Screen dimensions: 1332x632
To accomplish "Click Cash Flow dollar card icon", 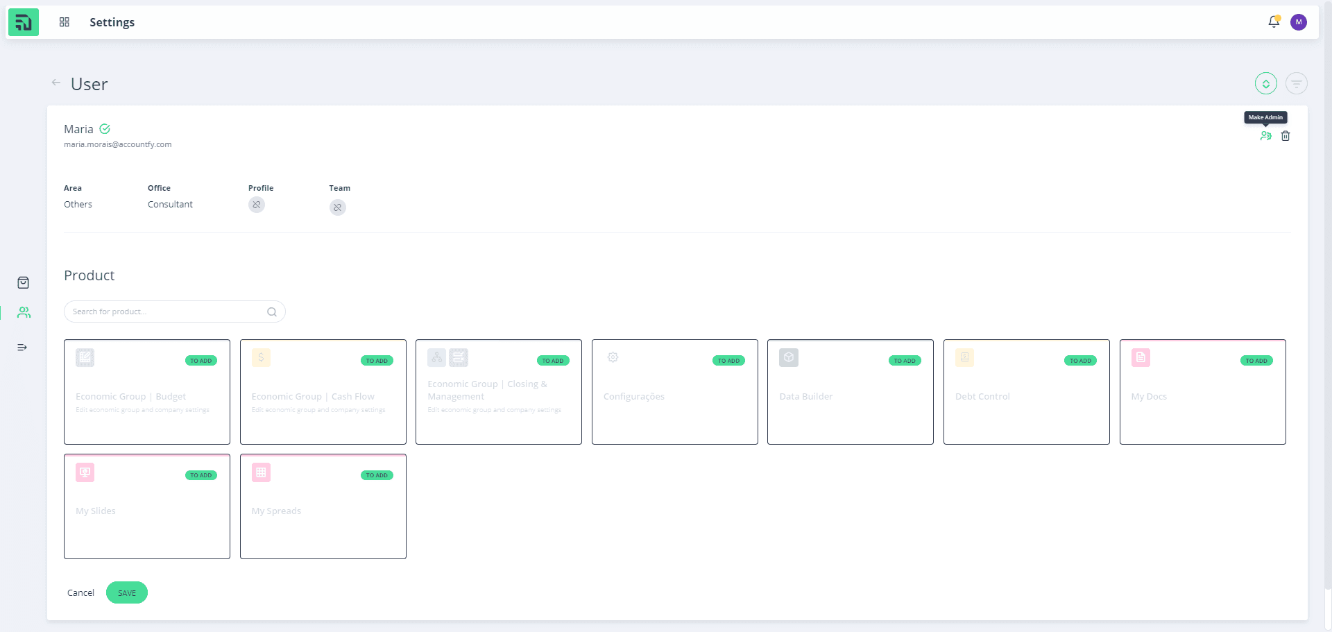I will click(x=261, y=358).
